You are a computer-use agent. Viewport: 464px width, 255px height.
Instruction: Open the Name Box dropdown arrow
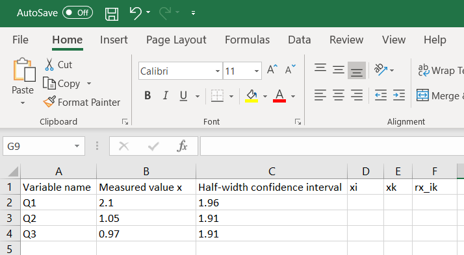[77, 146]
